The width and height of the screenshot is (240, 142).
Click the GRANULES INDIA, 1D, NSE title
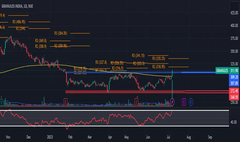[x=17, y=6]
